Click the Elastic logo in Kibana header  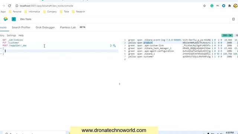6,19
